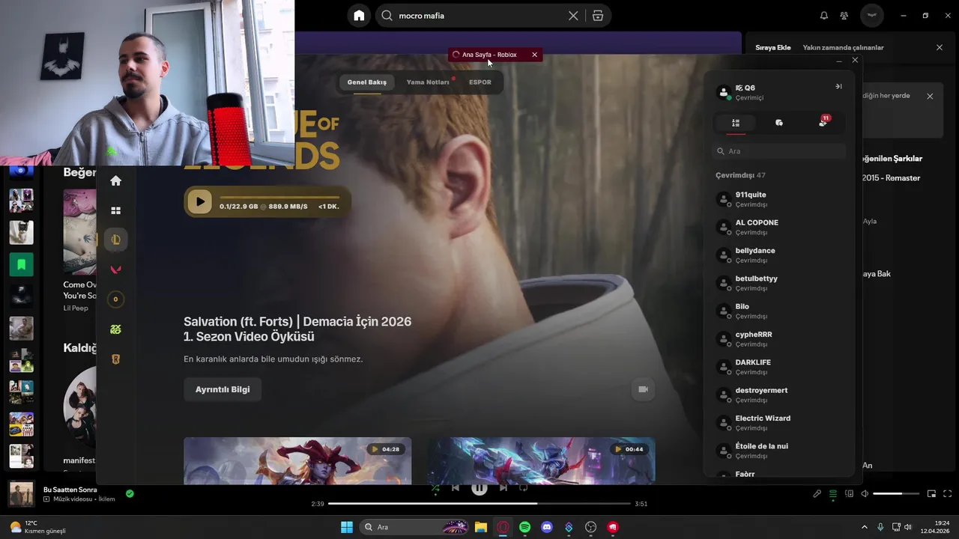Select friend AL COPONE in list
This screenshot has width=959, height=539.
[x=779, y=227]
